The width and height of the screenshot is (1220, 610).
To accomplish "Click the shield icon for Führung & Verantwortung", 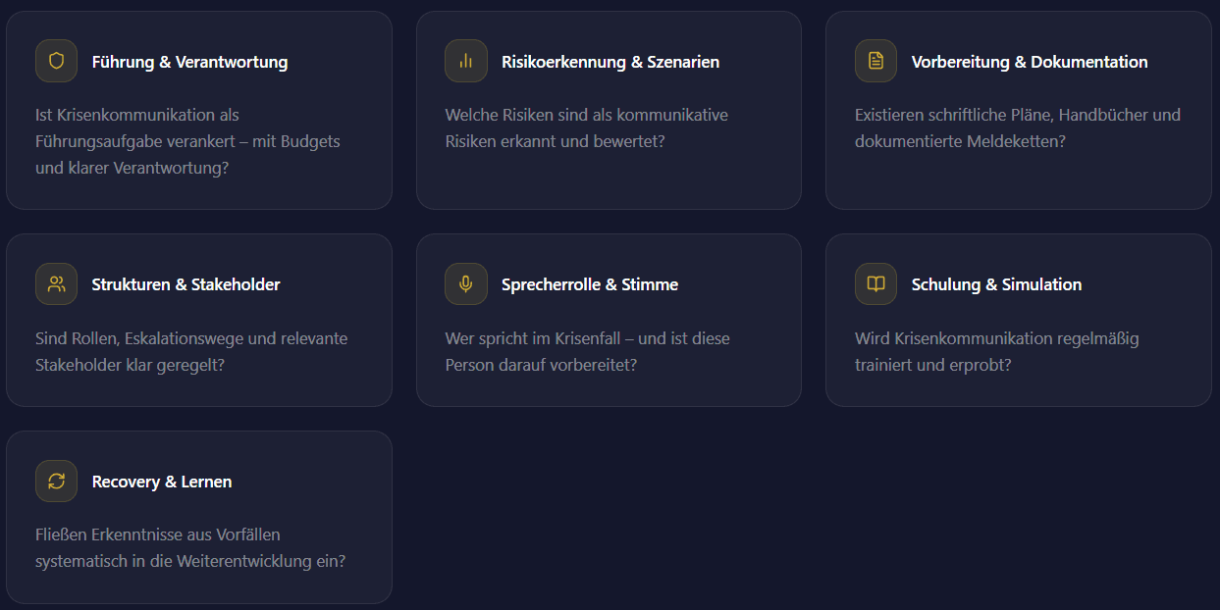I will pyautogui.click(x=56, y=61).
